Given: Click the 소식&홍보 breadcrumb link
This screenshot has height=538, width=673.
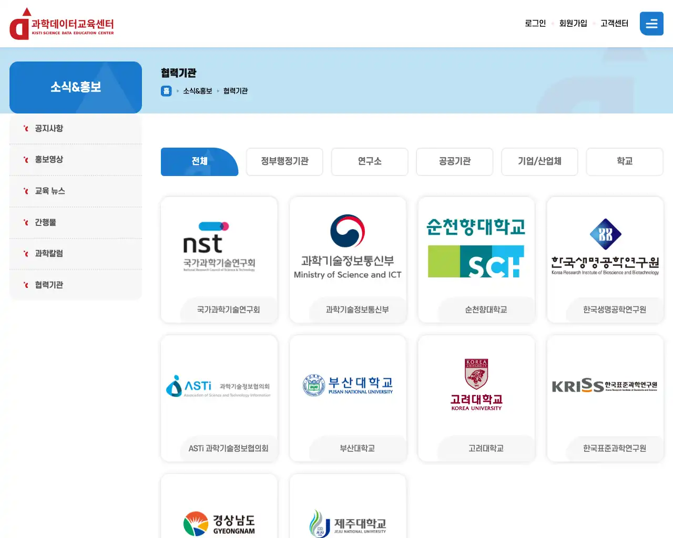Looking at the screenshot, I should point(198,91).
